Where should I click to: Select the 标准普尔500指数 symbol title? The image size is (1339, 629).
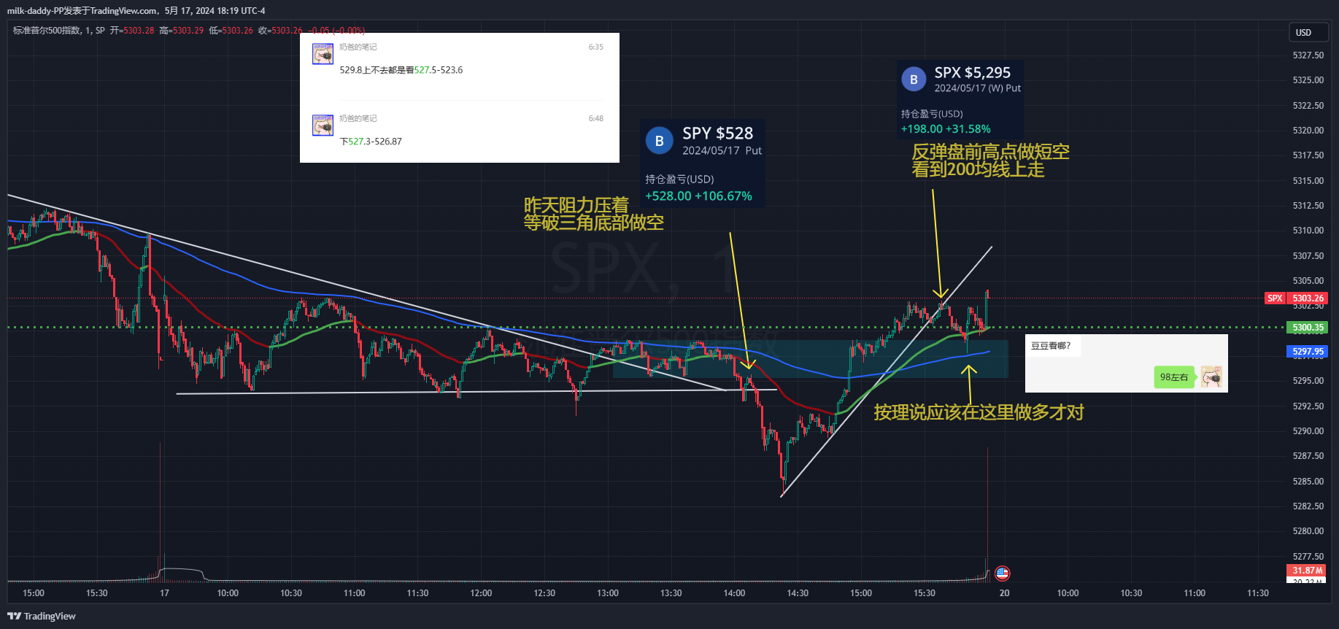tap(47, 31)
